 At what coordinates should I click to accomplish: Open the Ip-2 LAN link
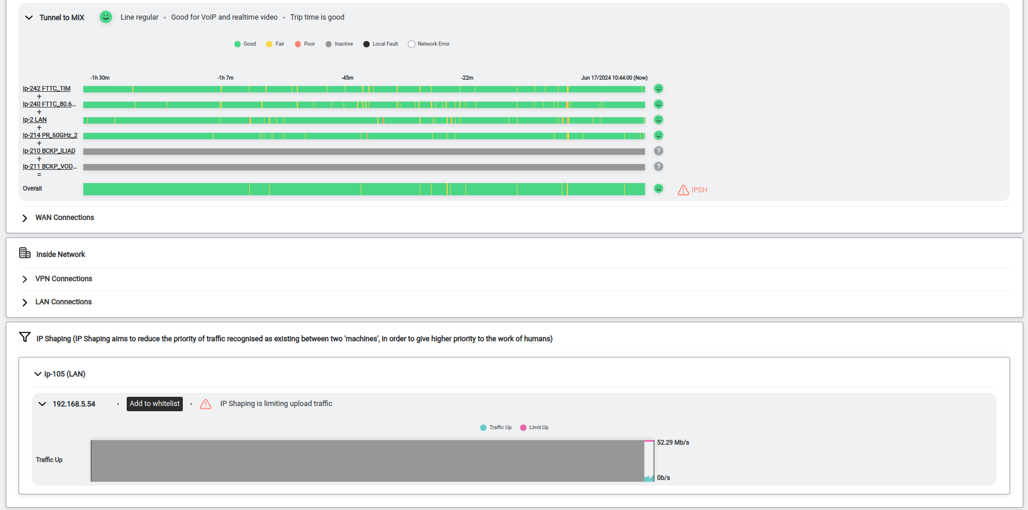point(35,120)
